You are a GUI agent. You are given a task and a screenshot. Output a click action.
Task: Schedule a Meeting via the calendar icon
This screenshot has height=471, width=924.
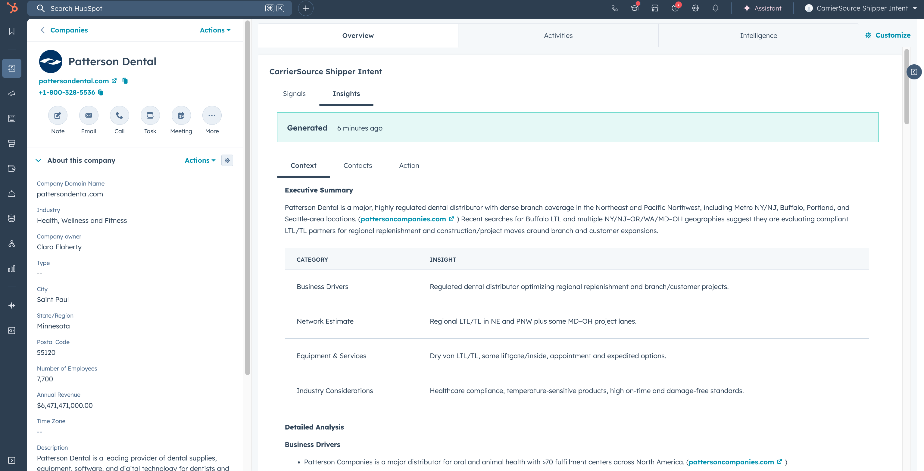pyautogui.click(x=181, y=115)
